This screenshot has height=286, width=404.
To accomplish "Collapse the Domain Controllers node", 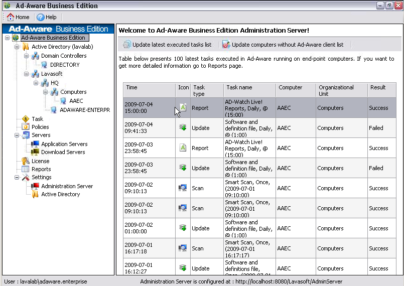I will [26, 56].
